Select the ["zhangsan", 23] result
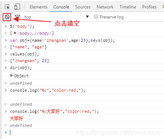The image size is (164, 139). [x=30, y=61]
